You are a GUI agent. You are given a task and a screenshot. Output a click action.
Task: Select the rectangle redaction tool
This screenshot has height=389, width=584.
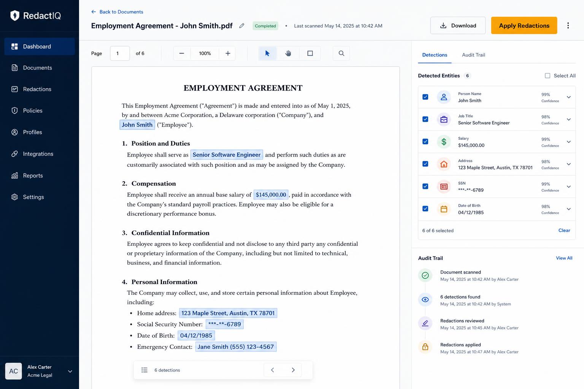pyautogui.click(x=310, y=54)
